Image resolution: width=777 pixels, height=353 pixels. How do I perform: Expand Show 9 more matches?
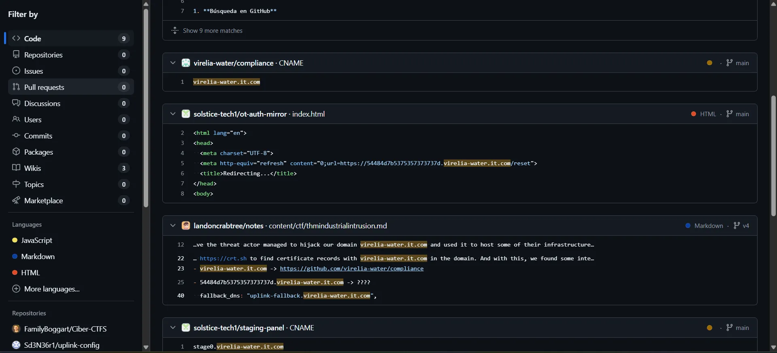click(213, 30)
